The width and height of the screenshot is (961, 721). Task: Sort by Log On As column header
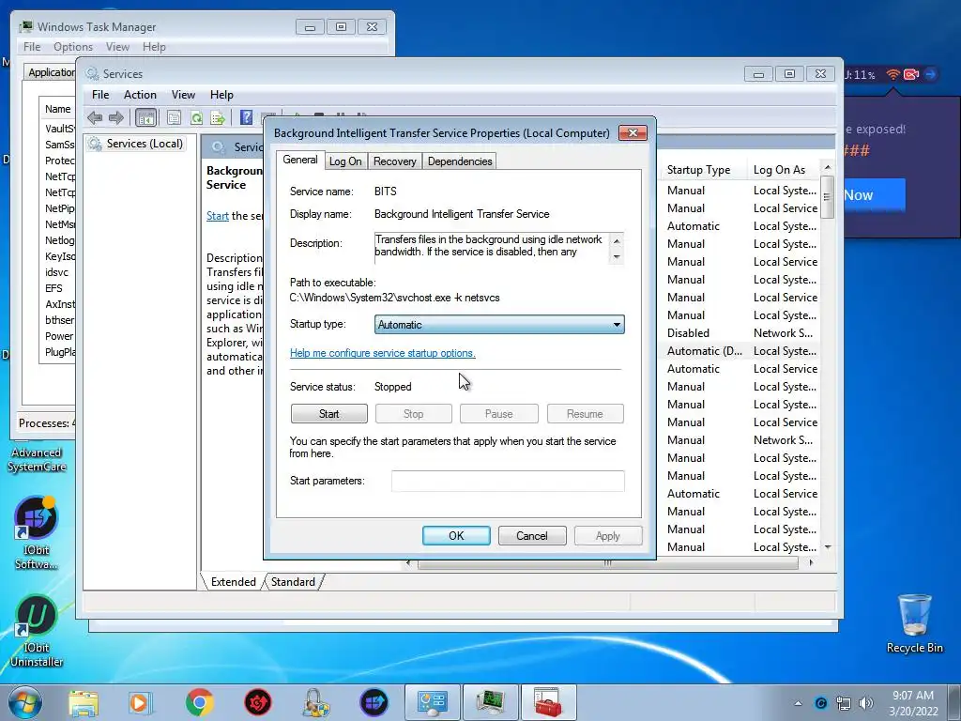(x=784, y=170)
